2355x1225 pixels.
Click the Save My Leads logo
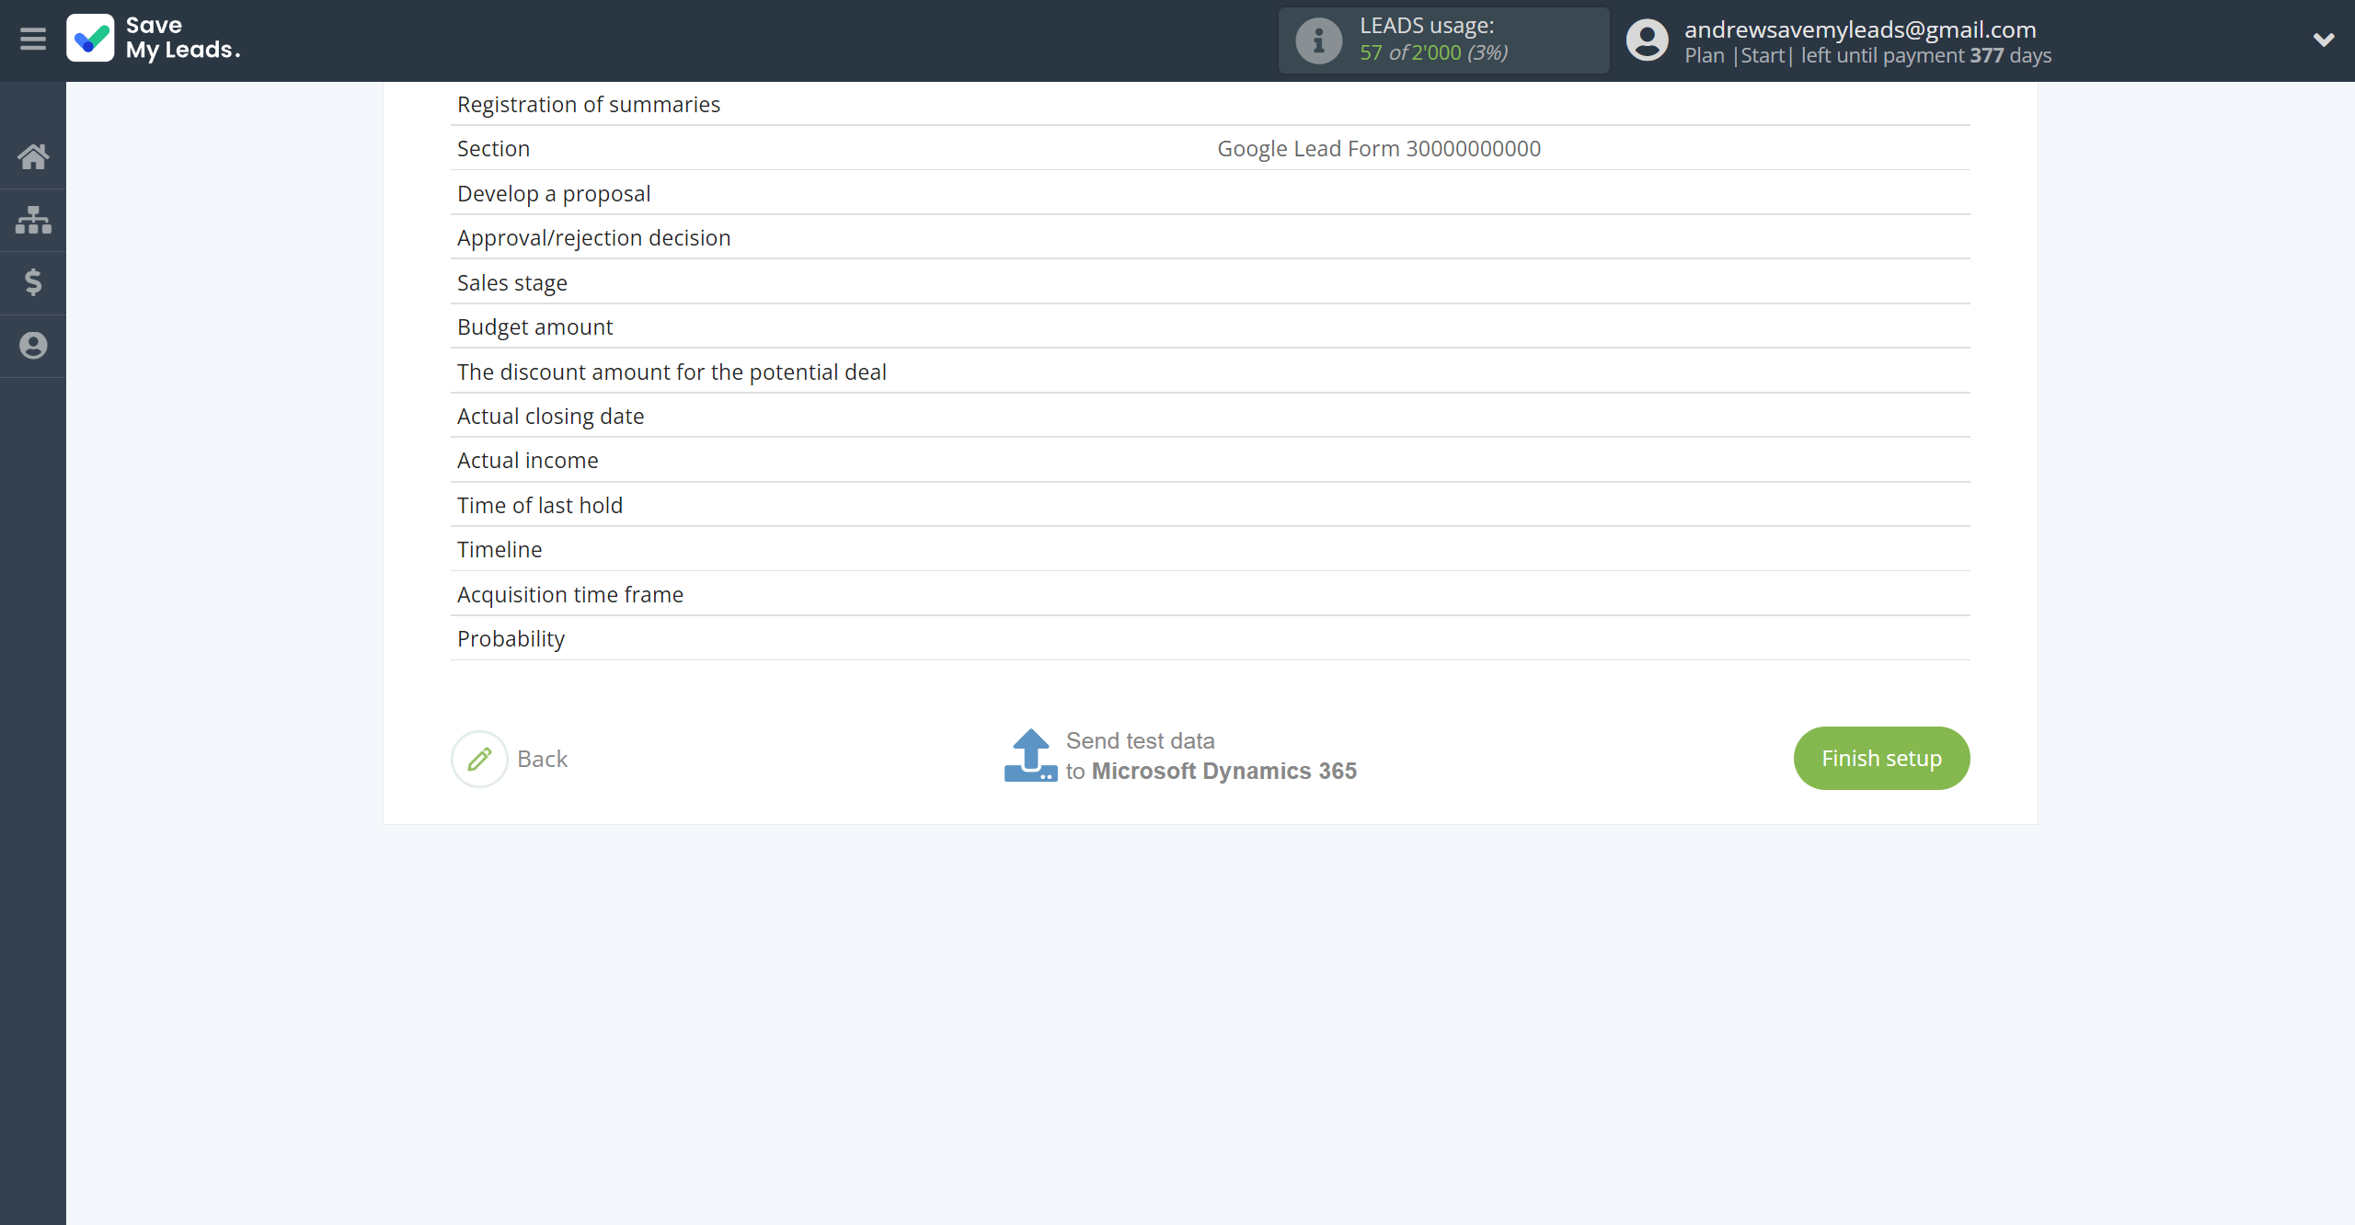[154, 39]
